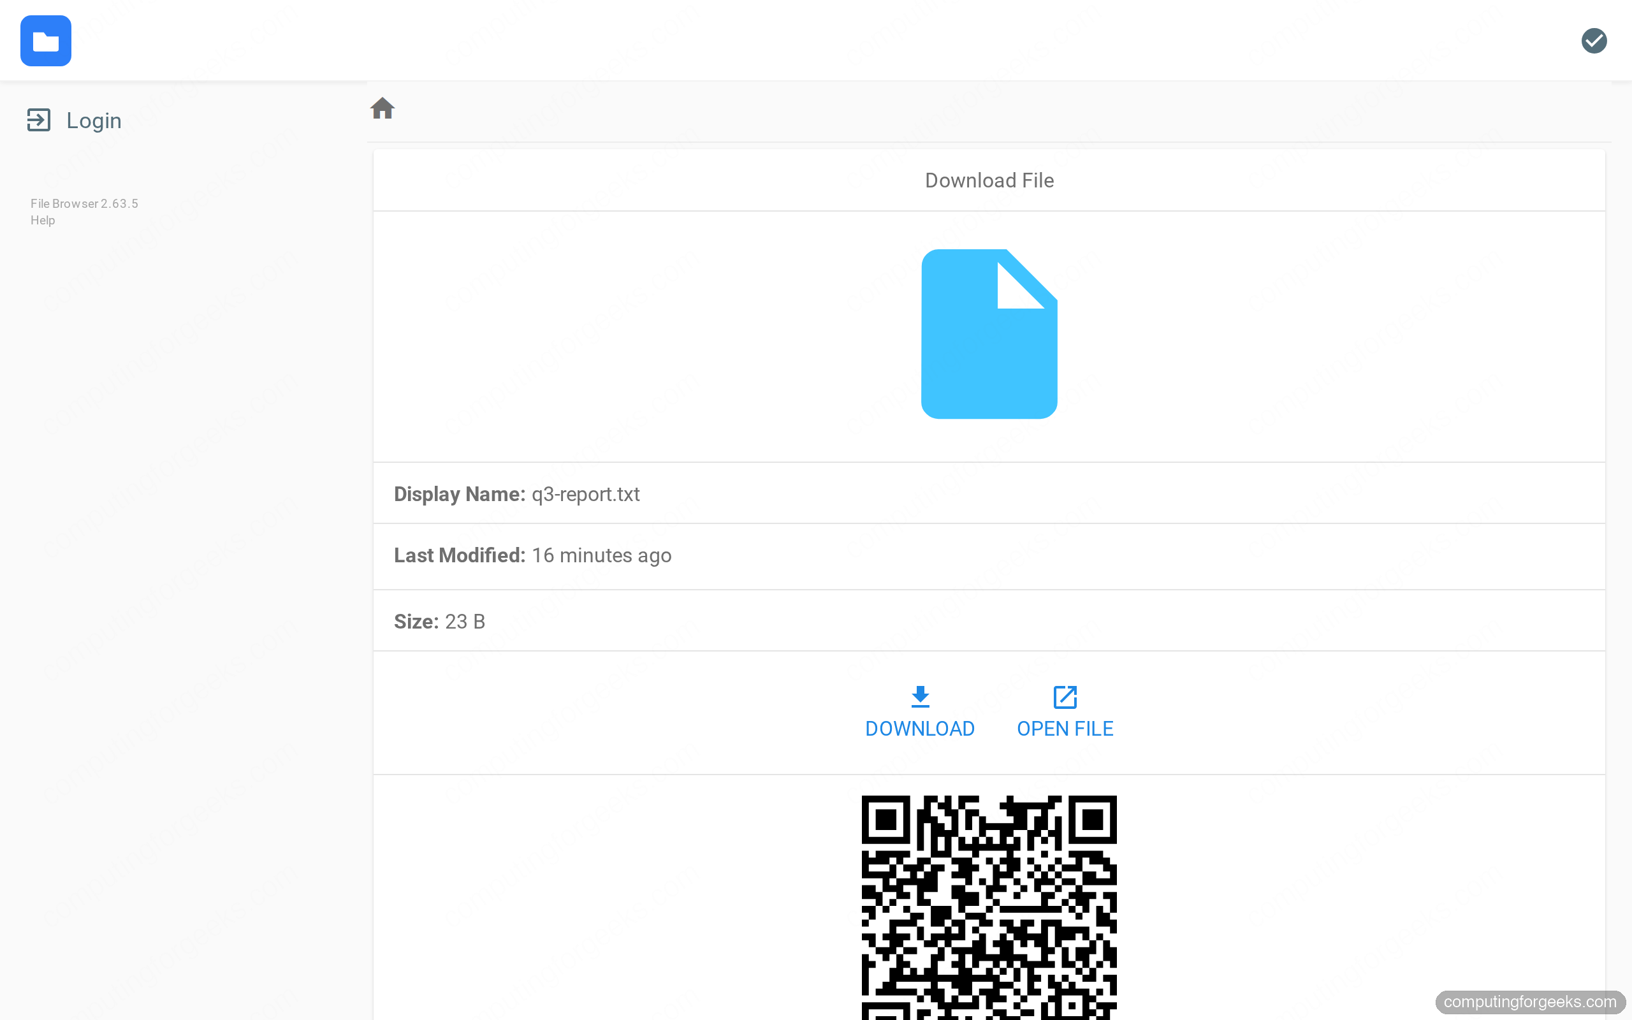Open the Help link in sidebar
Viewport: 1632px width, 1020px height.
tap(43, 221)
